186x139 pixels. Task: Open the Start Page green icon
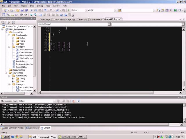(x=175, y=10)
